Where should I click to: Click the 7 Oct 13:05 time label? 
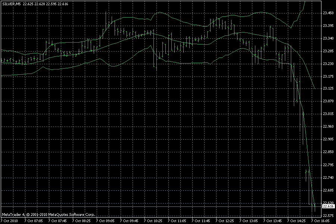pos(249,221)
